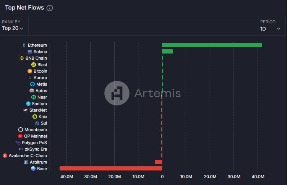The height and width of the screenshot is (185, 287).
Task: Click the Base label text
Action: 42,169
